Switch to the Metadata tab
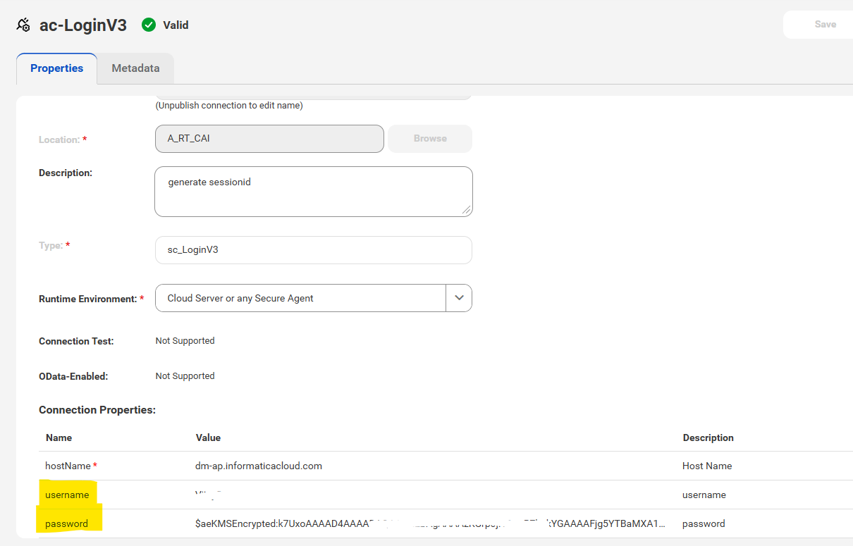Screen dimensions: 853x546 click(x=135, y=68)
